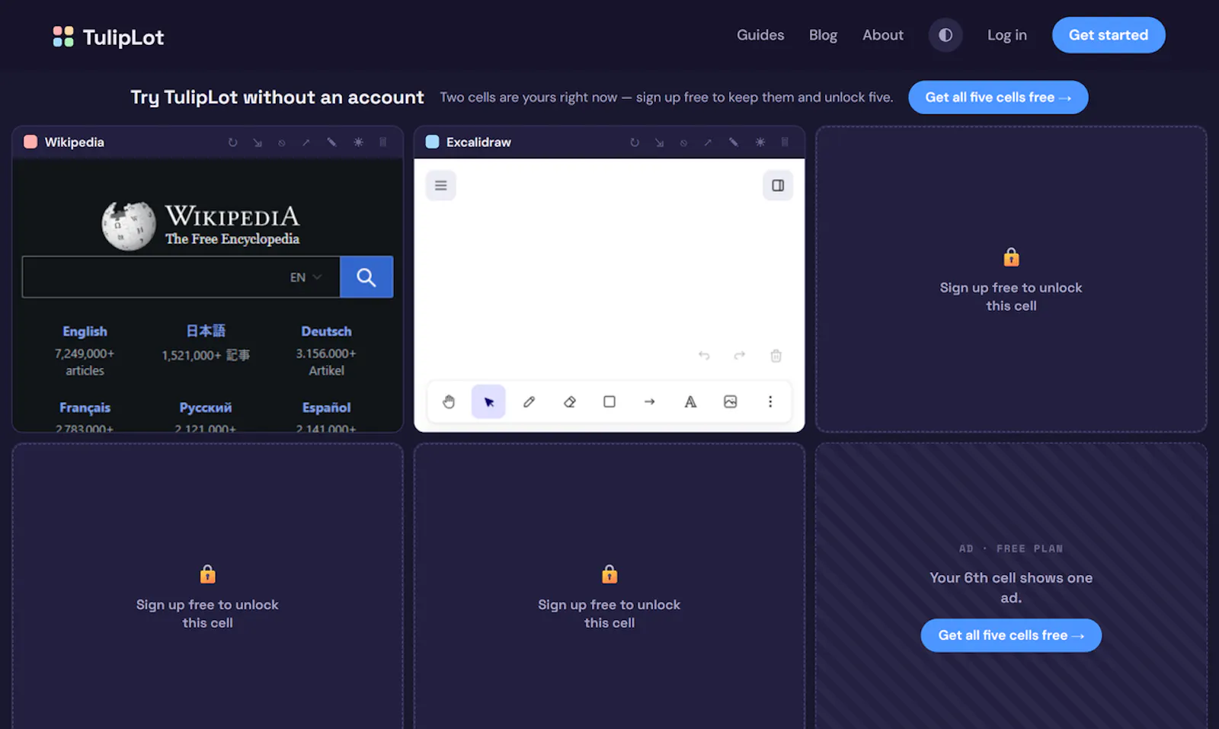This screenshot has width=1219, height=729.
Task: Click the Log in link
Action: pyautogui.click(x=1007, y=35)
